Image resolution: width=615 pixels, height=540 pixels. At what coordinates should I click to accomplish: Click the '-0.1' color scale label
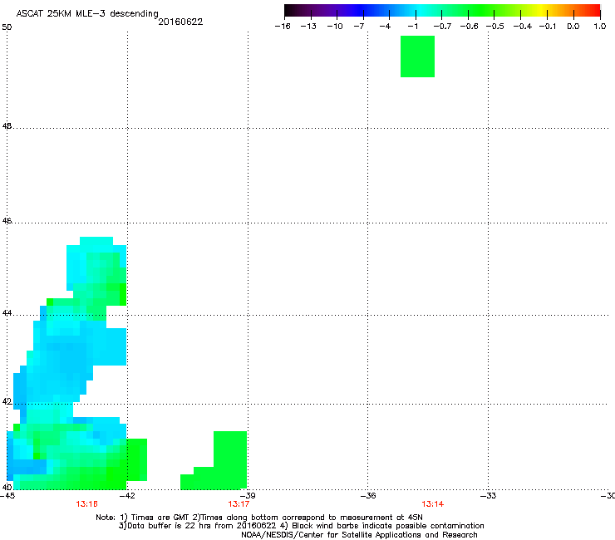pos(548,27)
